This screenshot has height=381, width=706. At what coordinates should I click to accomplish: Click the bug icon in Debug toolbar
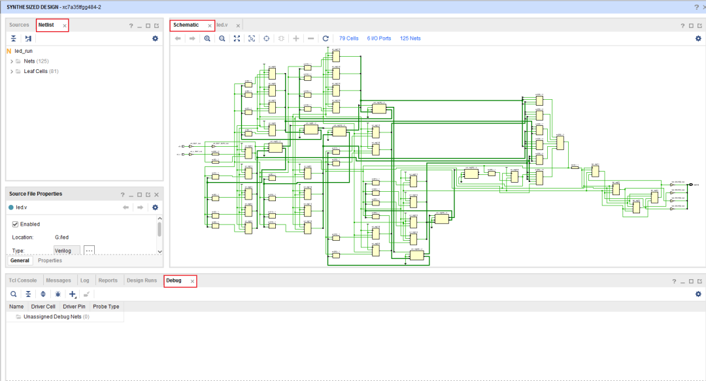tap(58, 294)
